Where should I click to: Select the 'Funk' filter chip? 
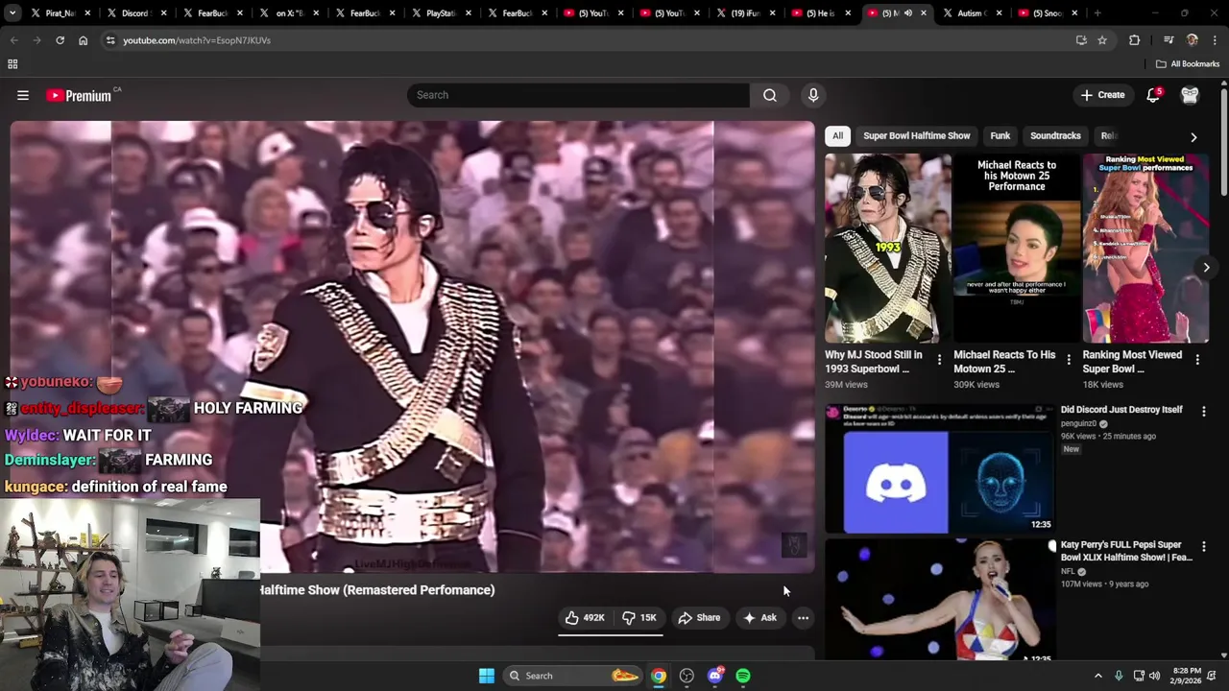[1000, 136]
